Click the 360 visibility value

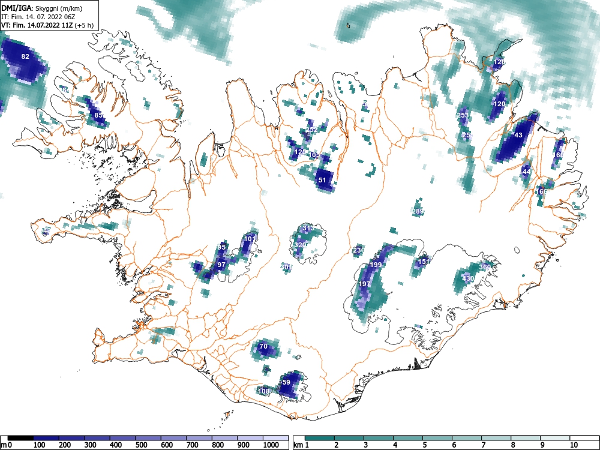coord(485,267)
